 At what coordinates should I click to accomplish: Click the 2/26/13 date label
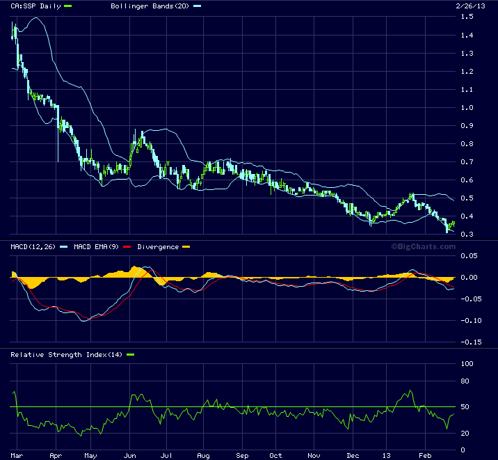pyautogui.click(x=470, y=6)
